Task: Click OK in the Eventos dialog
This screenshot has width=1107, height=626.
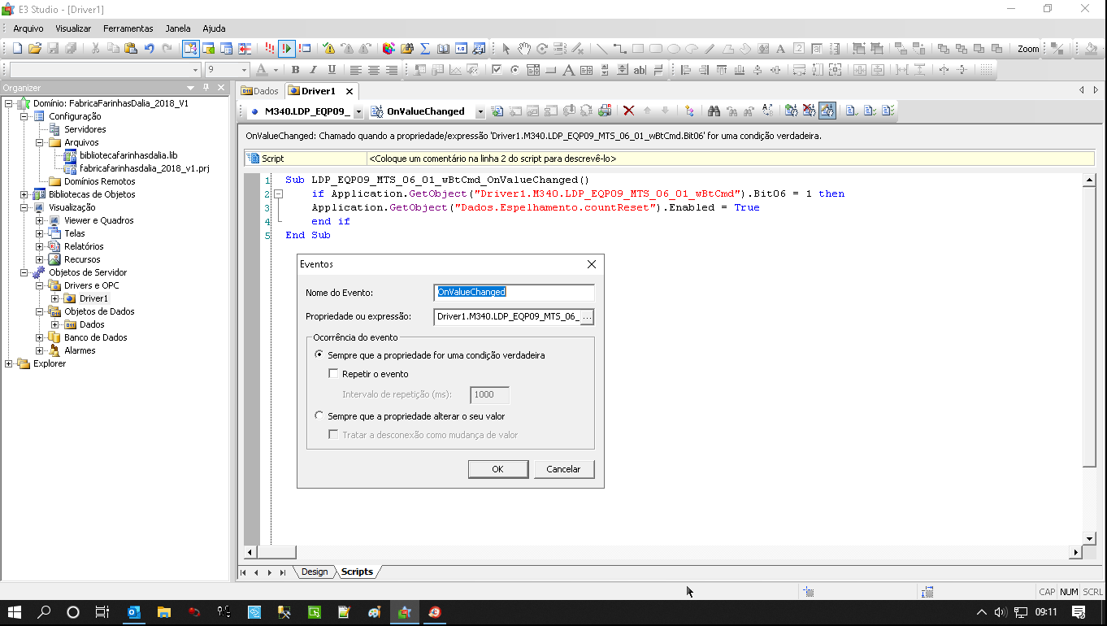Action: [497, 469]
